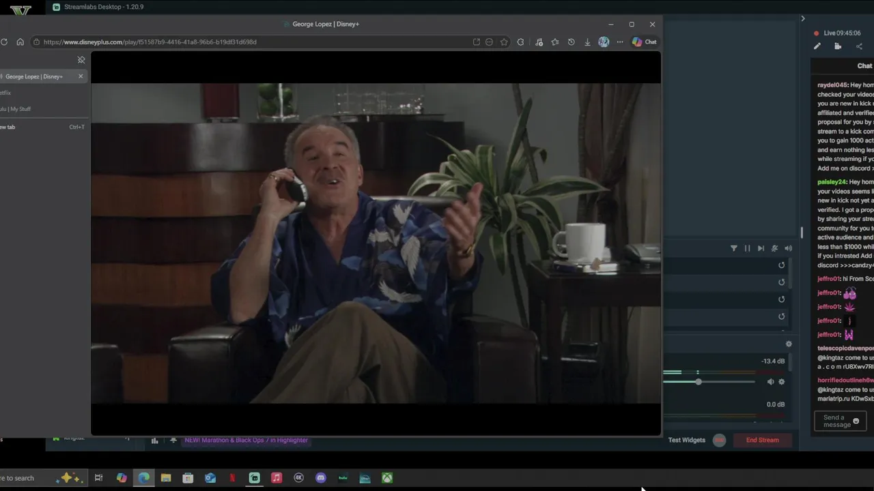
Task: Open Xbox app from taskbar
Action: (387, 478)
